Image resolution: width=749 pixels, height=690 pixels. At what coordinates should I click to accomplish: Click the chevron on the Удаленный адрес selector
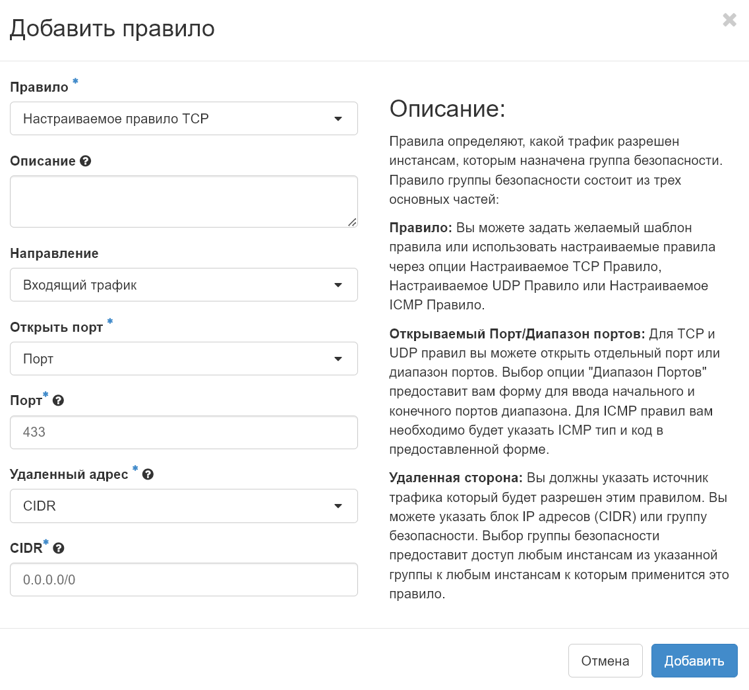(339, 506)
